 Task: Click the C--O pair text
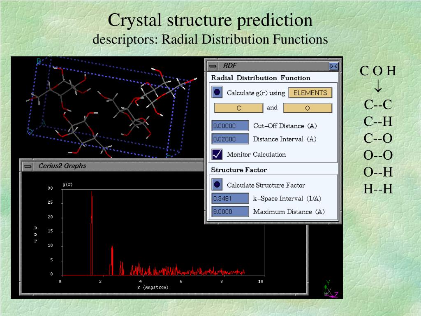point(378,138)
